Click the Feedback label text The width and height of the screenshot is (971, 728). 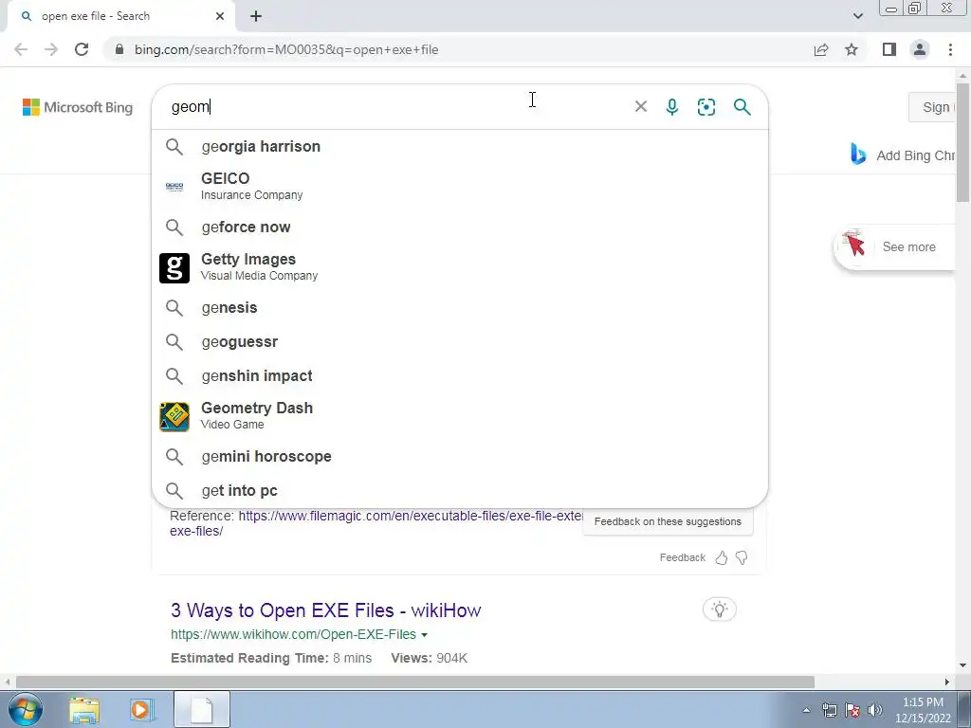[683, 557]
